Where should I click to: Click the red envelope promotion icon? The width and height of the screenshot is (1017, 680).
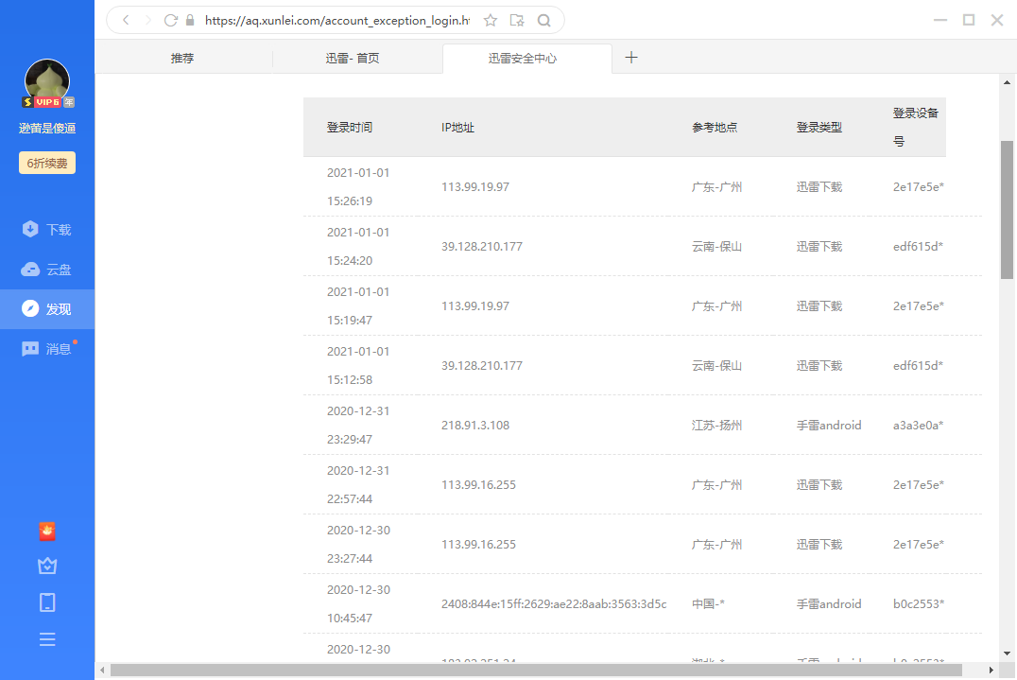pyautogui.click(x=47, y=532)
